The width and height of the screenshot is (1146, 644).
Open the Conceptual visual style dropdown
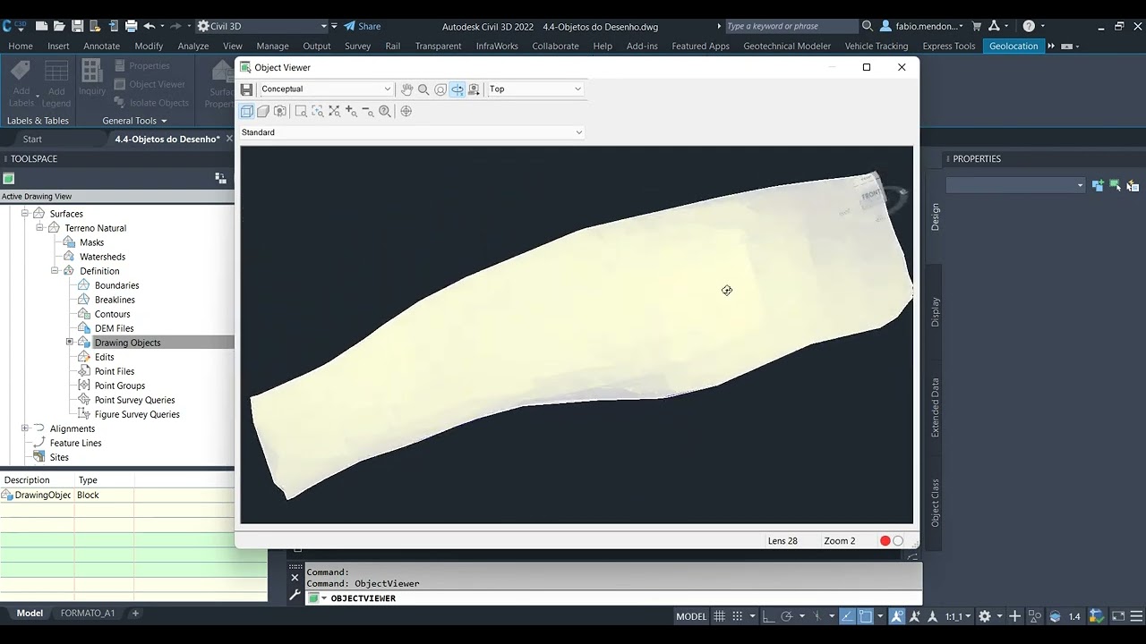pyautogui.click(x=325, y=89)
